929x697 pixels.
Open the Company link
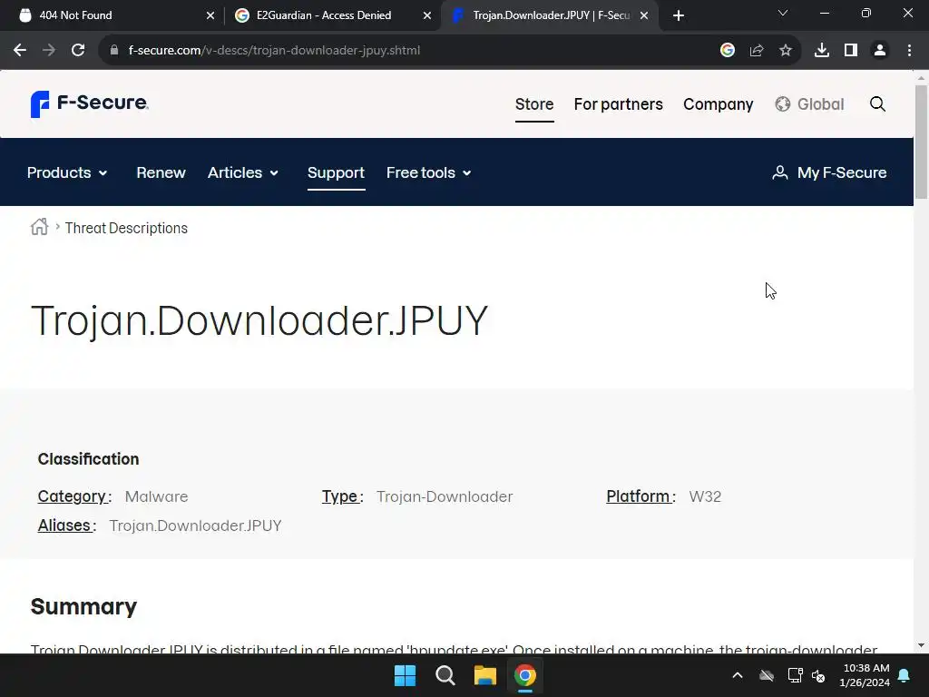point(719,104)
